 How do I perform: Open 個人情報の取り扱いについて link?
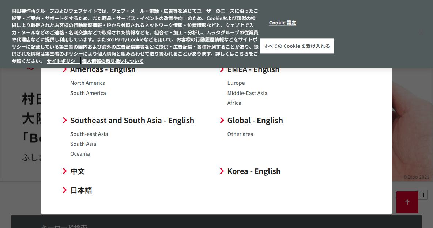pyautogui.click(x=112, y=61)
